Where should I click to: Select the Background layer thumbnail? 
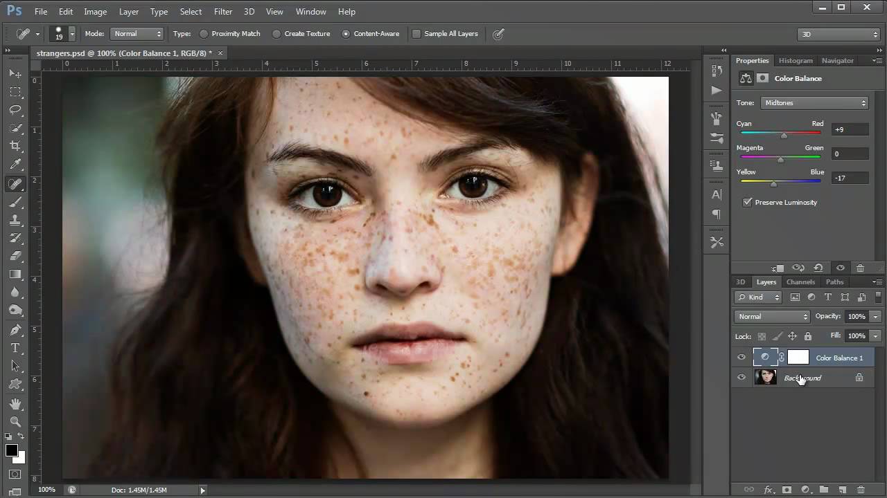pos(766,378)
